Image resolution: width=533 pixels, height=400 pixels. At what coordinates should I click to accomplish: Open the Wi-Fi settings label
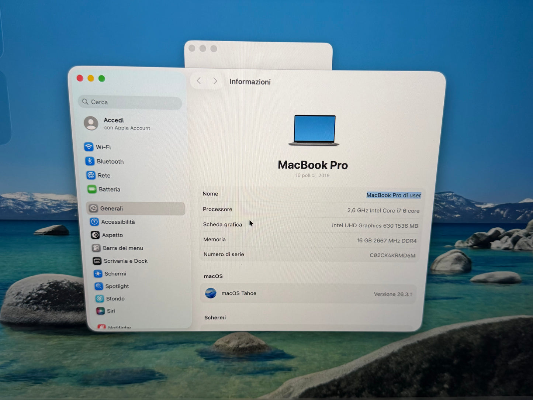(103, 147)
